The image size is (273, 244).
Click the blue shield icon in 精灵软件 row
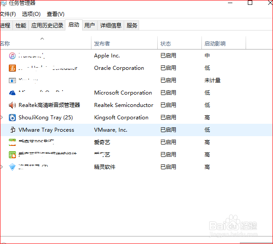12,167
